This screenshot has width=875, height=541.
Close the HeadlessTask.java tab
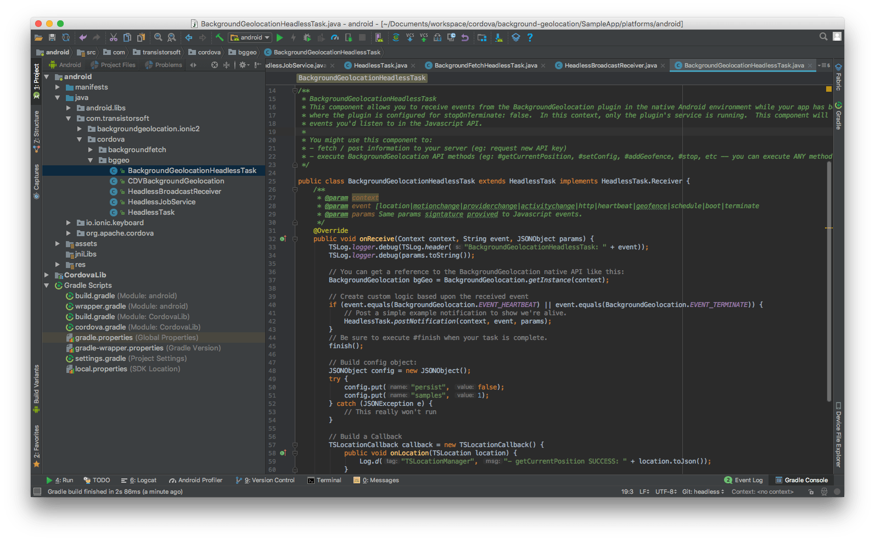click(x=413, y=66)
